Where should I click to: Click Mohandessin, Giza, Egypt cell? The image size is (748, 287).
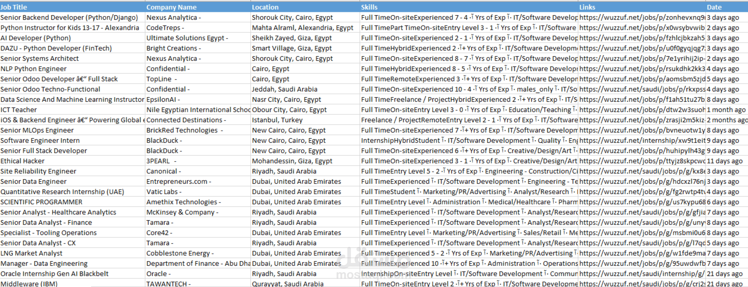(305, 161)
